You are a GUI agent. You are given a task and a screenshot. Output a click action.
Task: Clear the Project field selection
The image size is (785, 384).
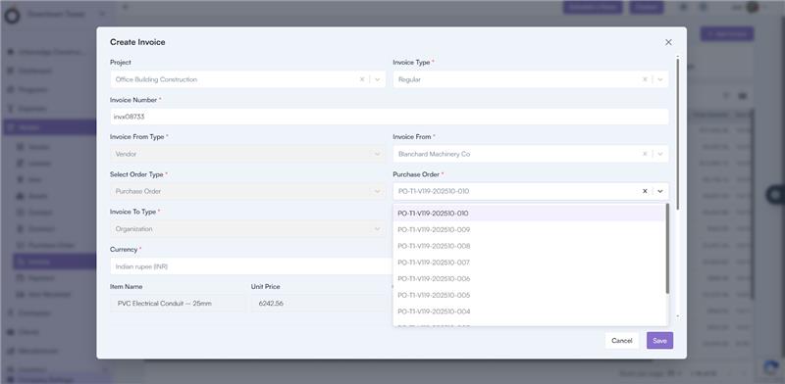point(362,79)
